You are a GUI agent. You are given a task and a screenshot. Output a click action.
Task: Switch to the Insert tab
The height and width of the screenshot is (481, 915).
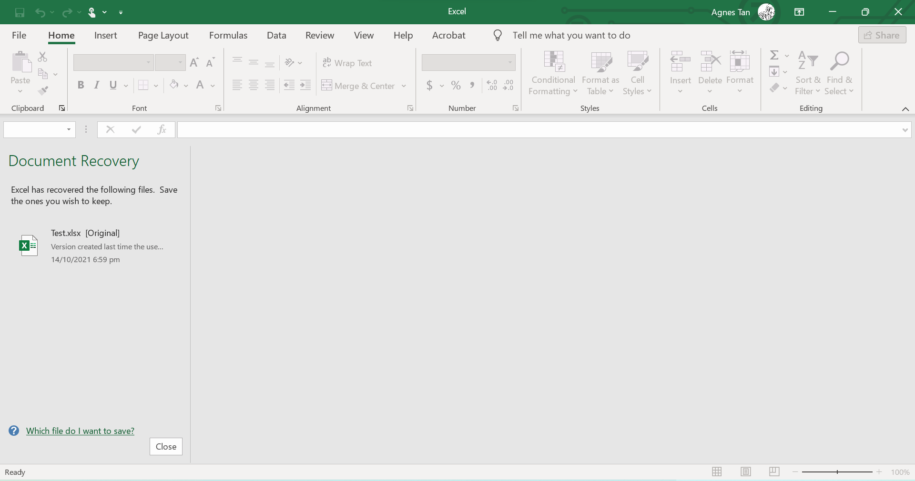coord(106,35)
